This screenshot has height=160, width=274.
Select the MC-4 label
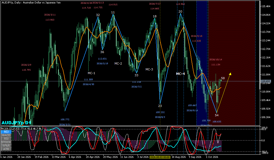tap(181, 74)
